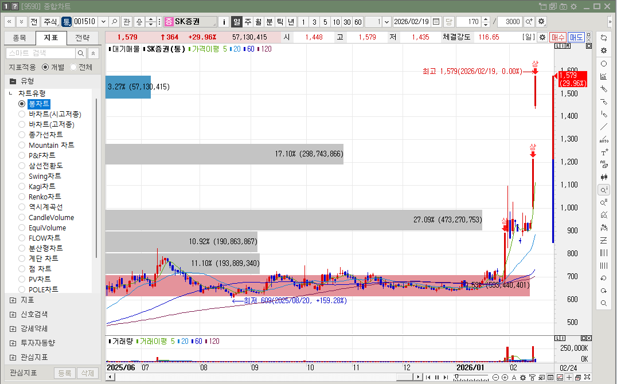Expand the 지표 tree section
Screen dimensions: 617x384
[x=13, y=300]
